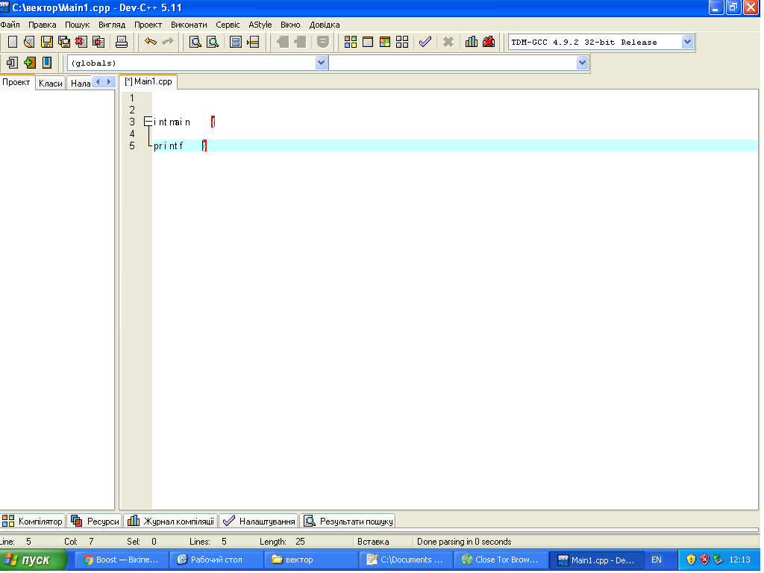Open the TDM-GCC compiler selection dropdown
Image resolution: width=764 pixels, height=573 pixels.
tap(687, 42)
